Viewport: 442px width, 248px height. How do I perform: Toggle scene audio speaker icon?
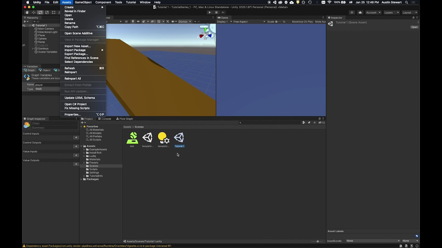138,22
